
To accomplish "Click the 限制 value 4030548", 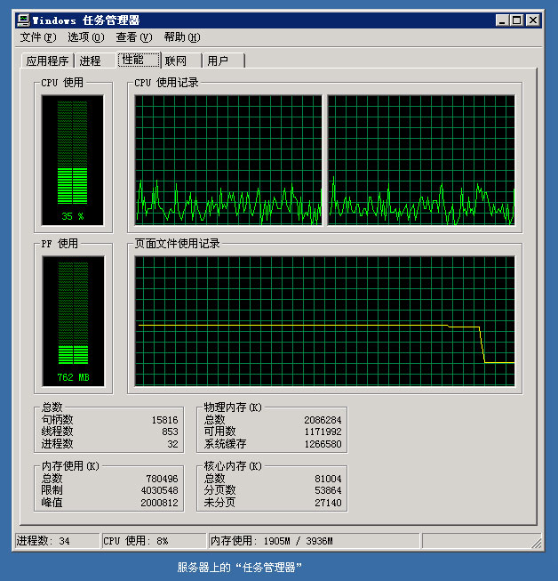I will (159, 490).
